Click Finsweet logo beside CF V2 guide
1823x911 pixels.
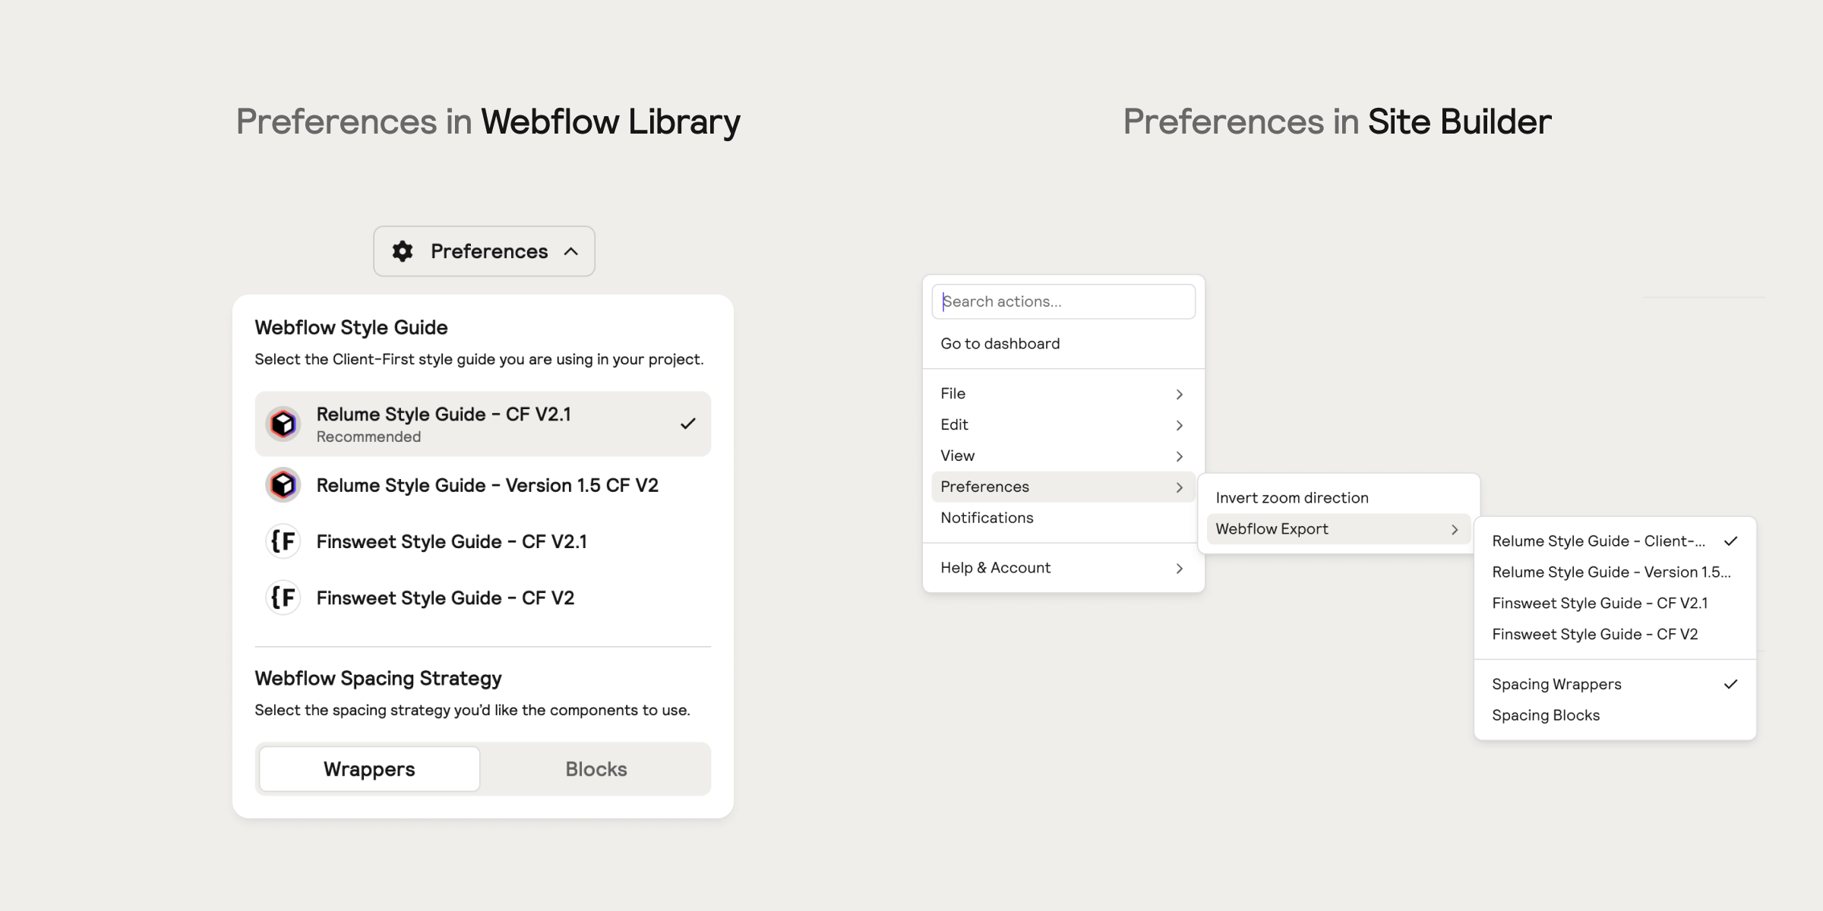coord(283,597)
